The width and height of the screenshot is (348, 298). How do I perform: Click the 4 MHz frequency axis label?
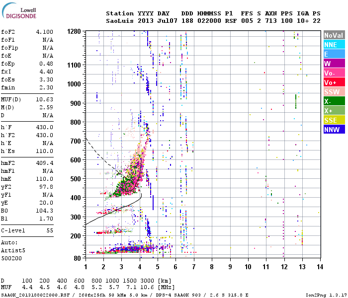(x=140, y=267)
